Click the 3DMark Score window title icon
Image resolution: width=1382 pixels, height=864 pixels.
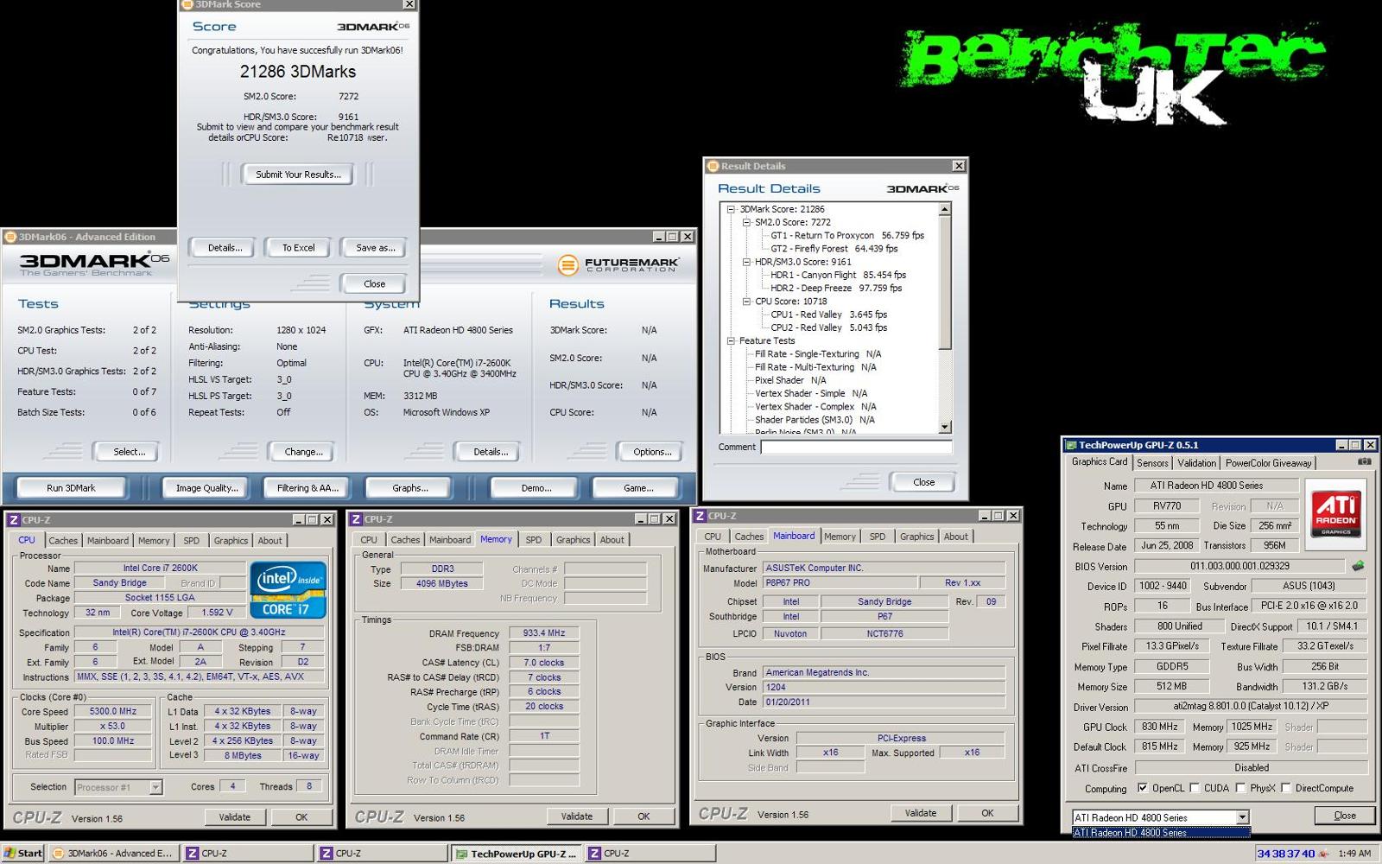(187, 4)
